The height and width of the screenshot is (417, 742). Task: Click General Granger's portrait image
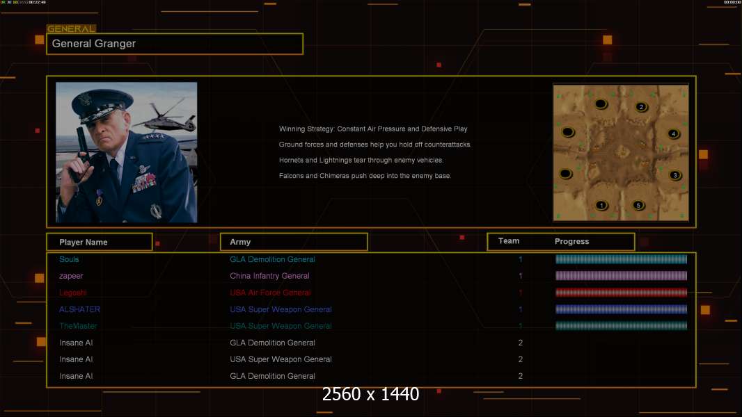(x=127, y=152)
